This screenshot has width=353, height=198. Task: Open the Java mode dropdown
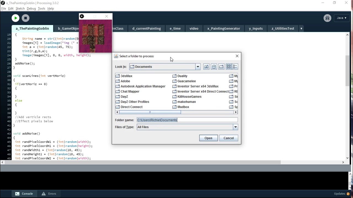point(342,18)
